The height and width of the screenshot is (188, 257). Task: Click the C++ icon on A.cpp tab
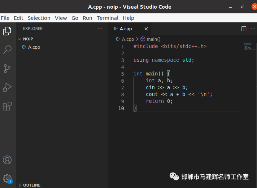(x=116, y=29)
